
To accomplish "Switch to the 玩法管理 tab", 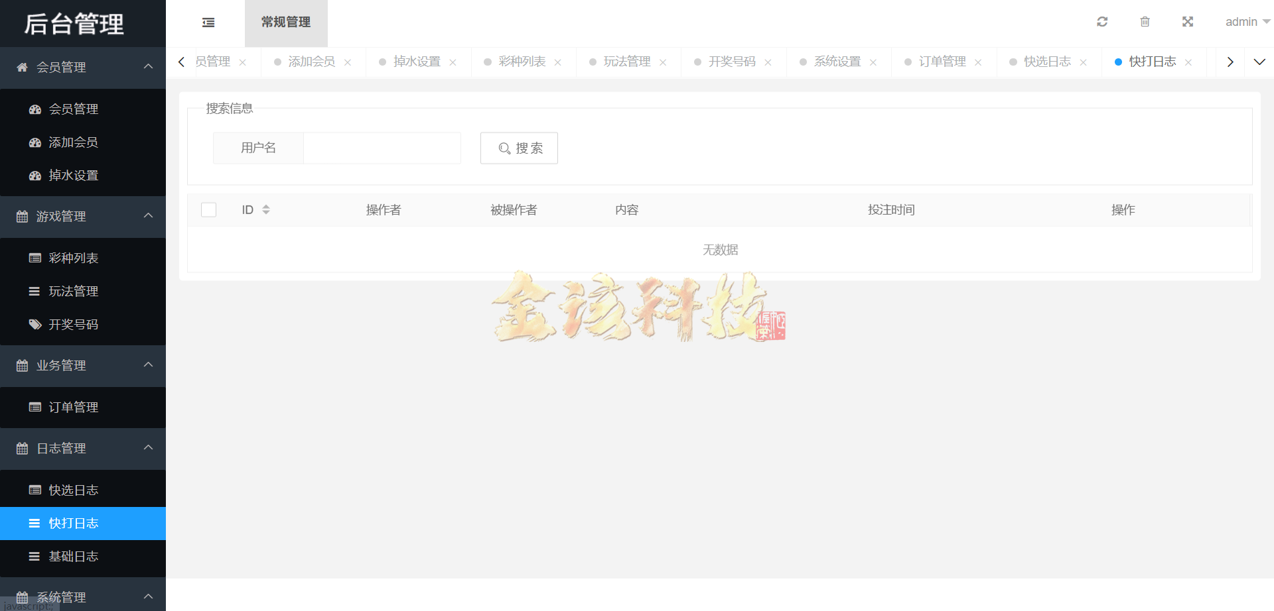I will (x=626, y=61).
